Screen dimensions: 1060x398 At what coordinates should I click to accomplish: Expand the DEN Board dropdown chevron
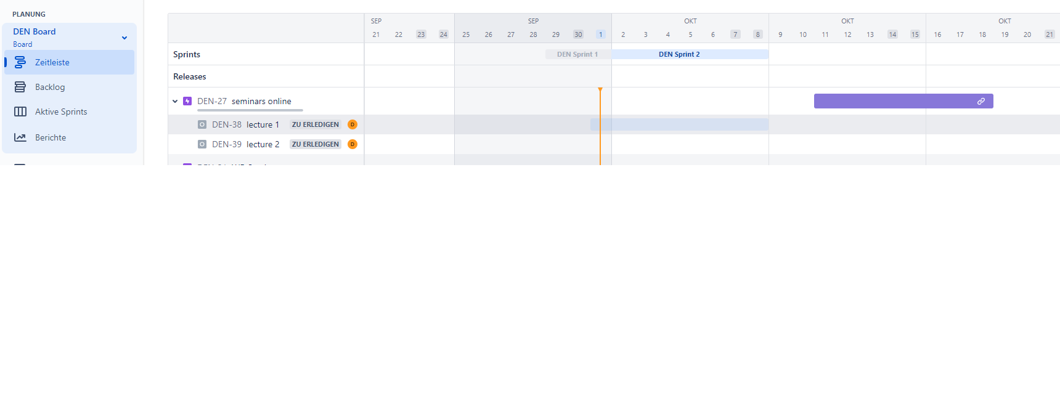pyautogui.click(x=124, y=38)
